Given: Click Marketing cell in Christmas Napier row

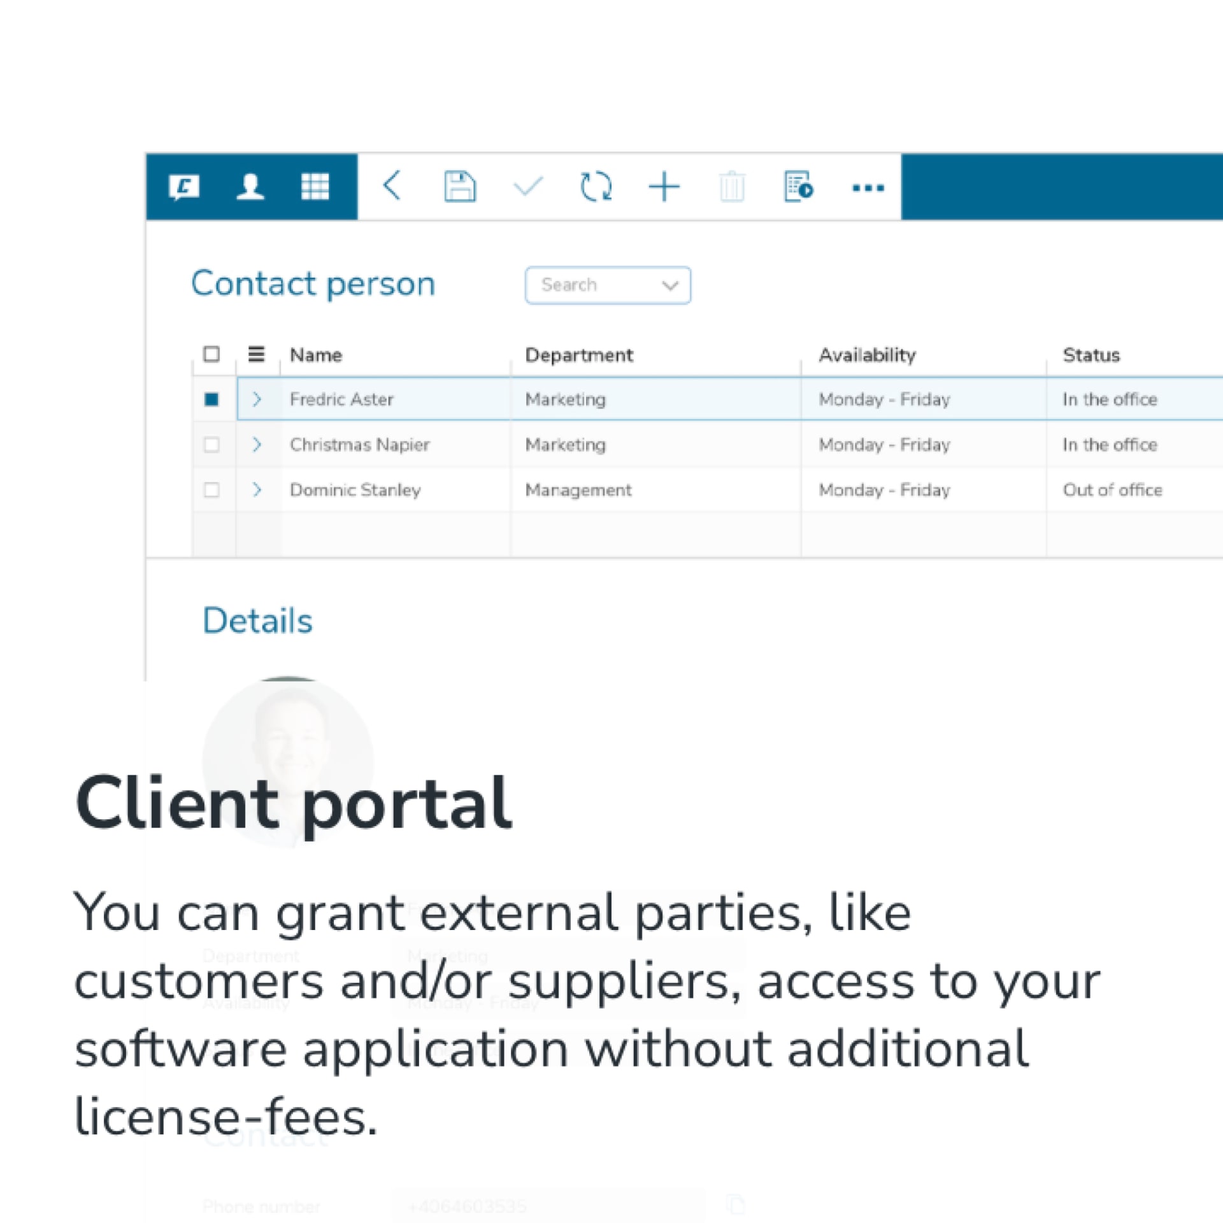Looking at the screenshot, I should pos(566,445).
